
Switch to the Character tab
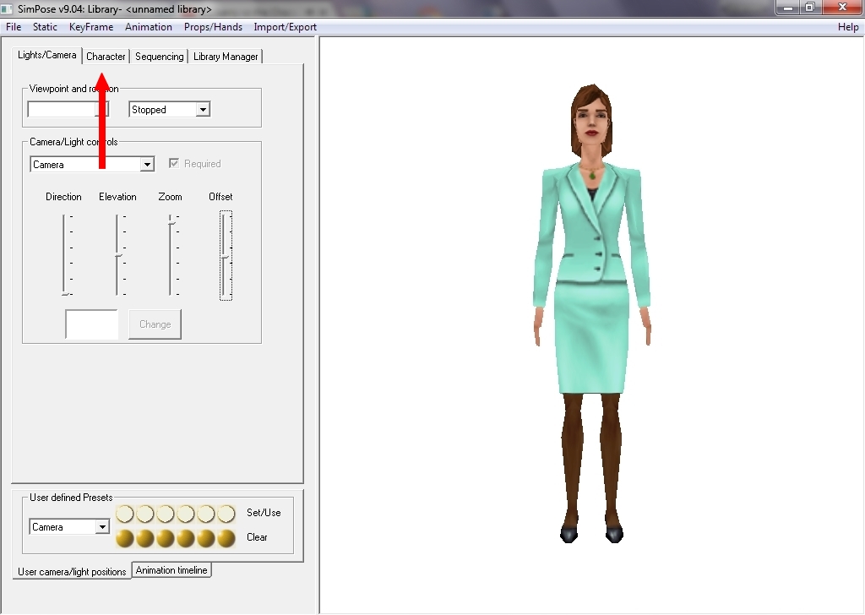pos(106,57)
